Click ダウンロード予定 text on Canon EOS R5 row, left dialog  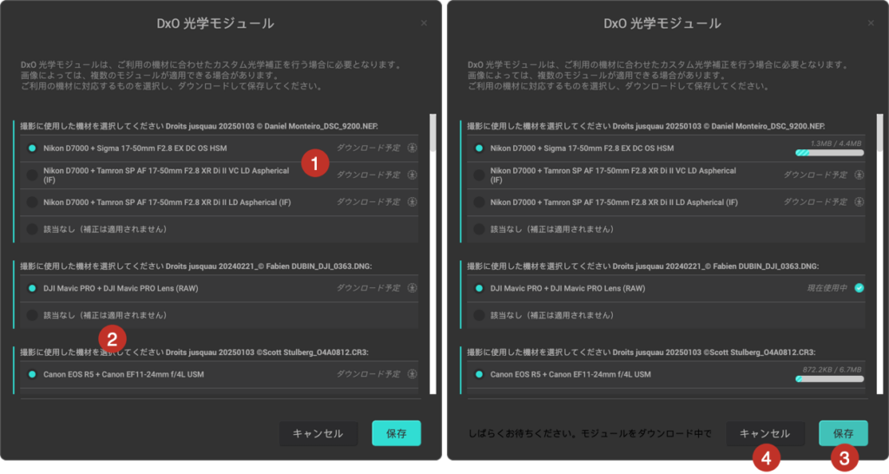point(368,374)
